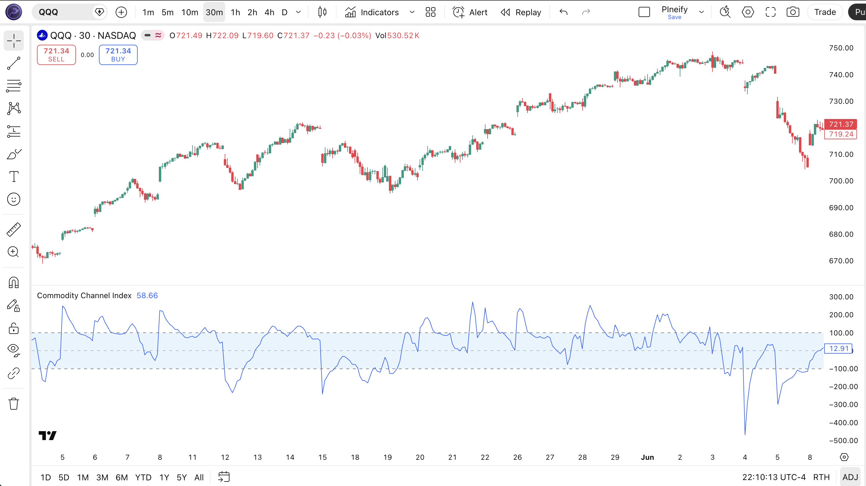This screenshot has width=866, height=486.
Task: Toggle stay in drawing mode
Action: 14,305
